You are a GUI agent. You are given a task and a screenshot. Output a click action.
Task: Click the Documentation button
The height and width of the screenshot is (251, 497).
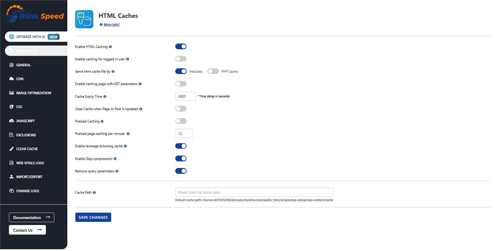click(x=31, y=218)
